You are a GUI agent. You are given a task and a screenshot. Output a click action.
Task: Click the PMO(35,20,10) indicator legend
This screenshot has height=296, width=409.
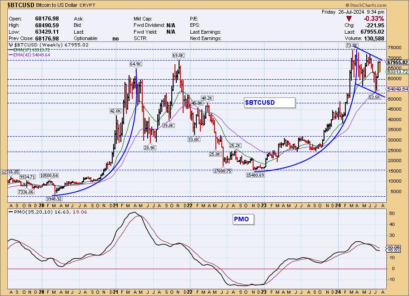pyautogui.click(x=48, y=212)
